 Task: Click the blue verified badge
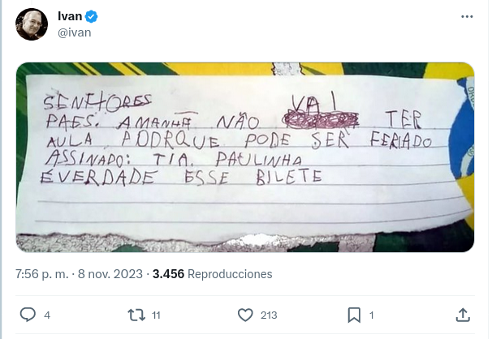pos(93,17)
